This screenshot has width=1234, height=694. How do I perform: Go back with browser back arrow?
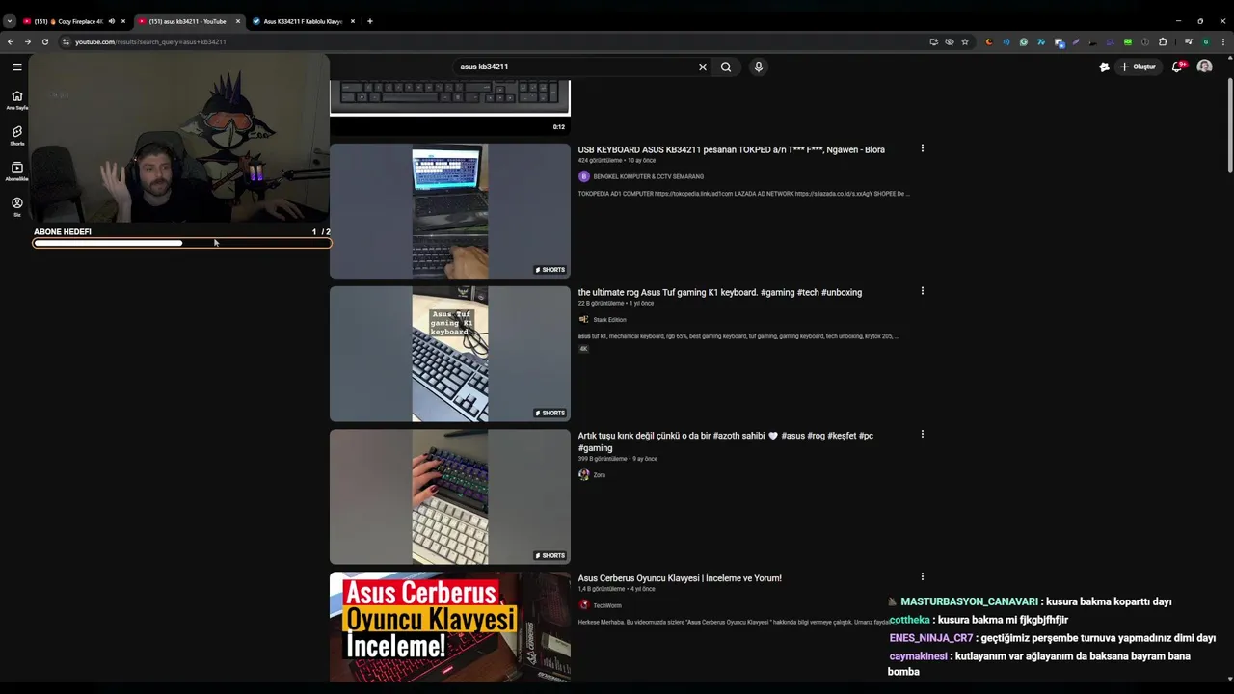click(x=11, y=41)
